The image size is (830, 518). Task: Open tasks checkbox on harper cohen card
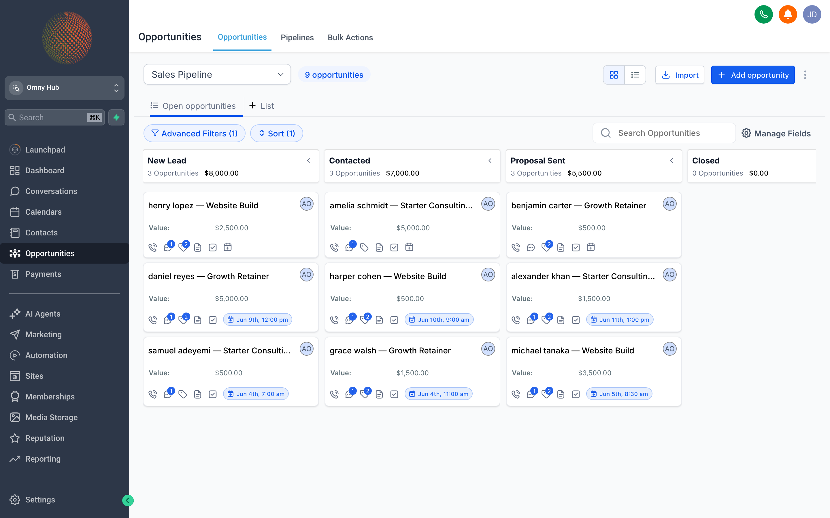tap(394, 320)
